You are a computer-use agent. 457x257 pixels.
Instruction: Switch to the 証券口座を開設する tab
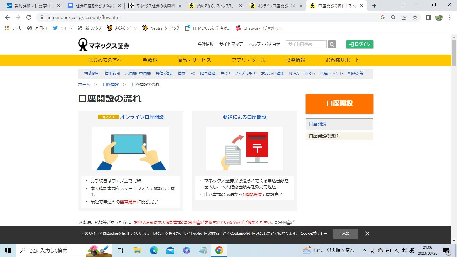tap(94, 6)
